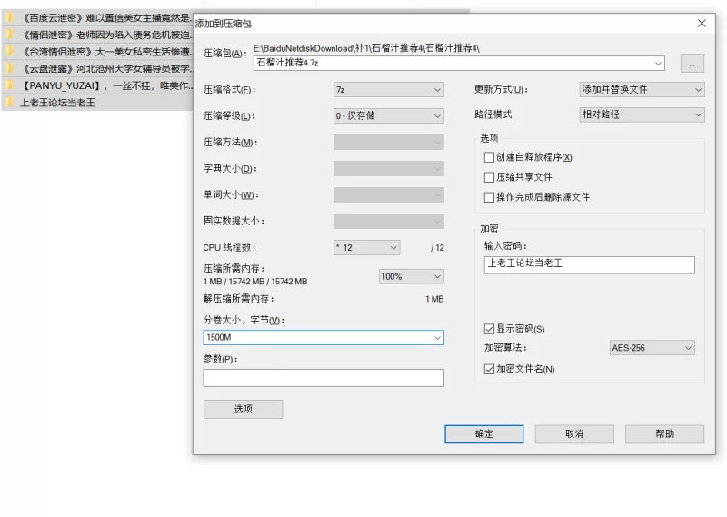The height and width of the screenshot is (517, 727).
Task: Click 分卷大小，字节(V) label
Action: 244,320
